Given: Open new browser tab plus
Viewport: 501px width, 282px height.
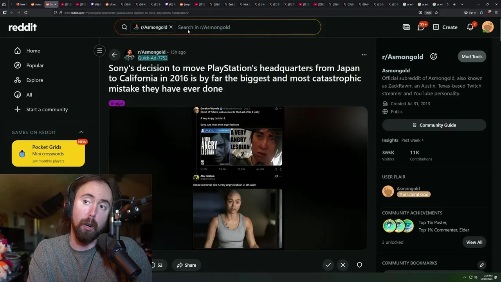Looking at the screenshot, I should [454, 4].
